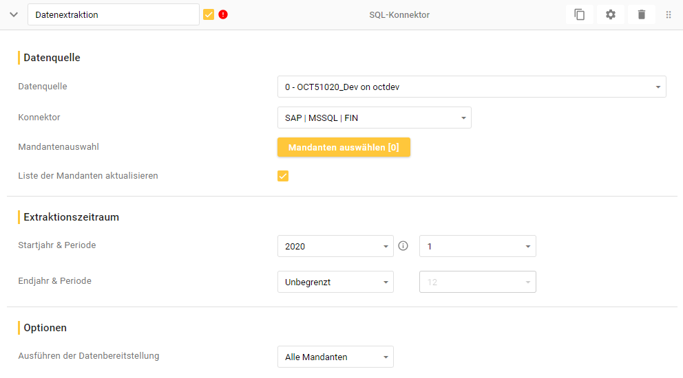This screenshot has height=378, width=683.
Task: Click the drag handle dots icon
Action: pos(669,14)
